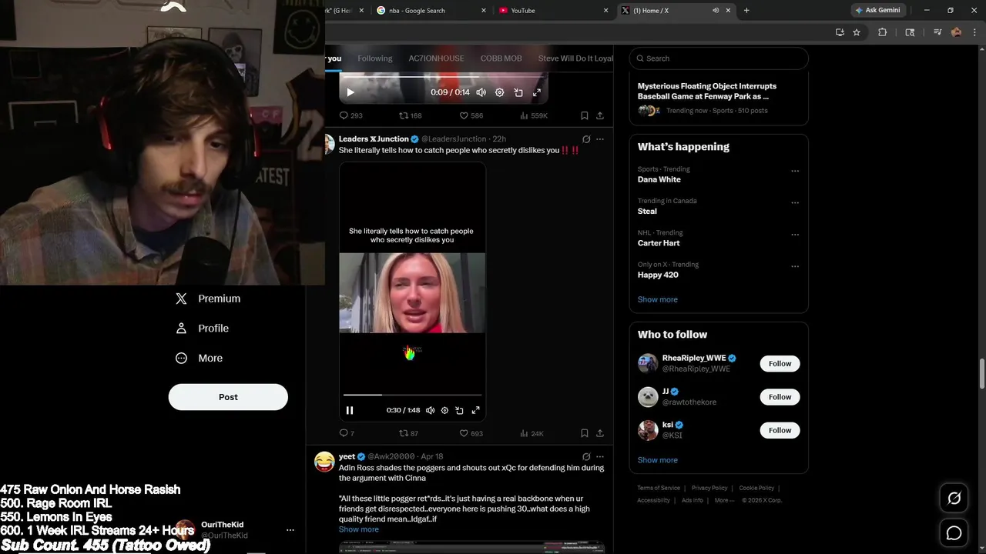Screen dimensions: 986x554
Task: Toggle picture-in-picture on the 0:30 video
Action: (x=459, y=410)
